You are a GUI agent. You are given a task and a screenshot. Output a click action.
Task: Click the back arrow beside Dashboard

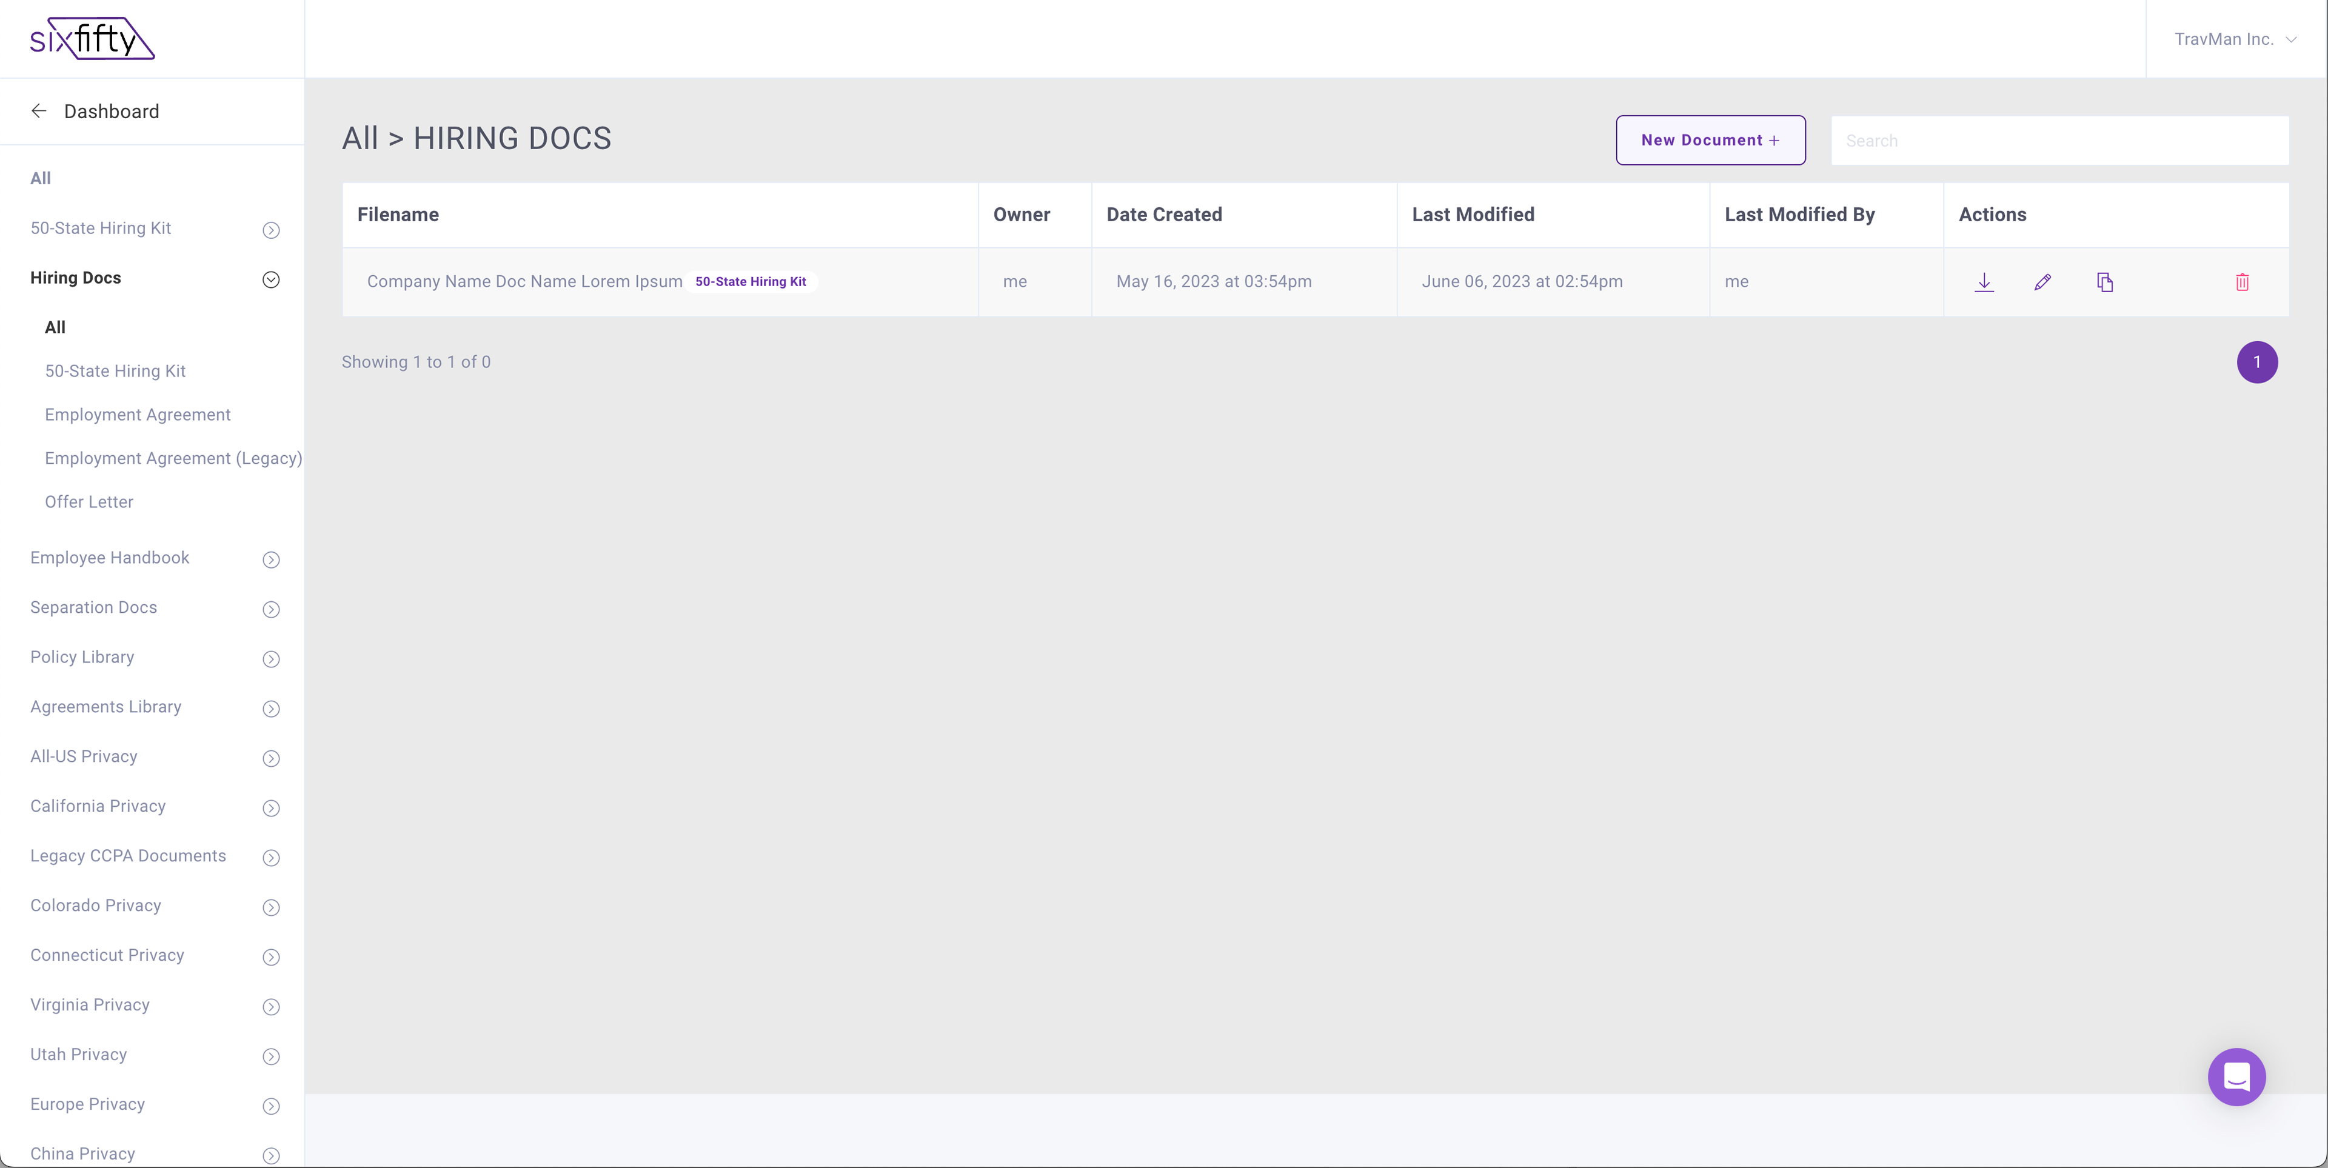[39, 111]
